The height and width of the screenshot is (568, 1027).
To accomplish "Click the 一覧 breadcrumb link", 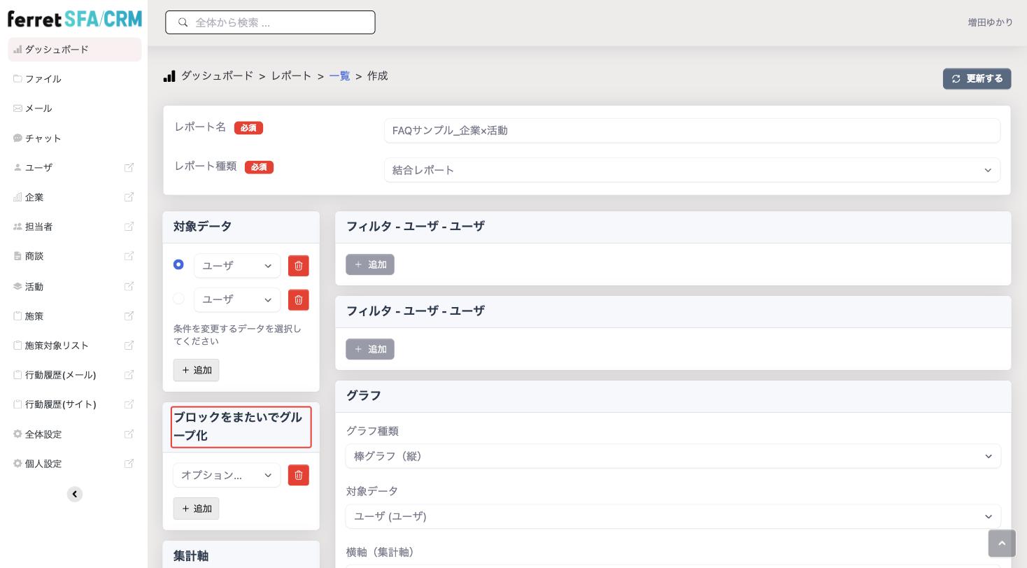I will pyautogui.click(x=340, y=76).
